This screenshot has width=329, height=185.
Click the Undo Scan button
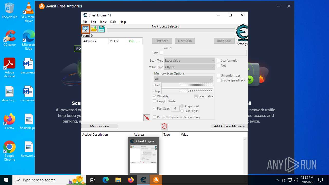[224, 41]
